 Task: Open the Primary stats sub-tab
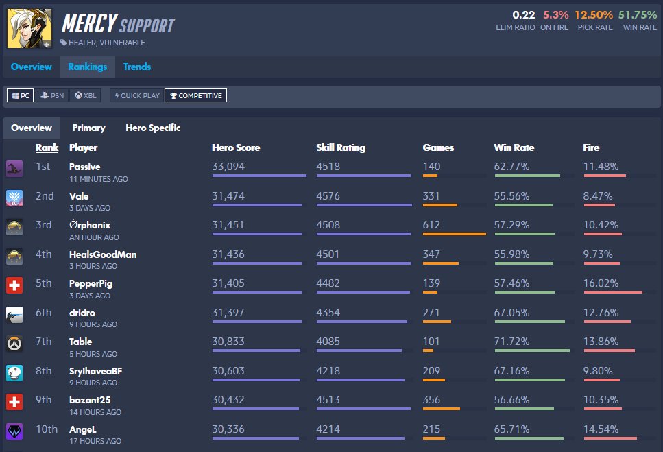pos(89,128)
